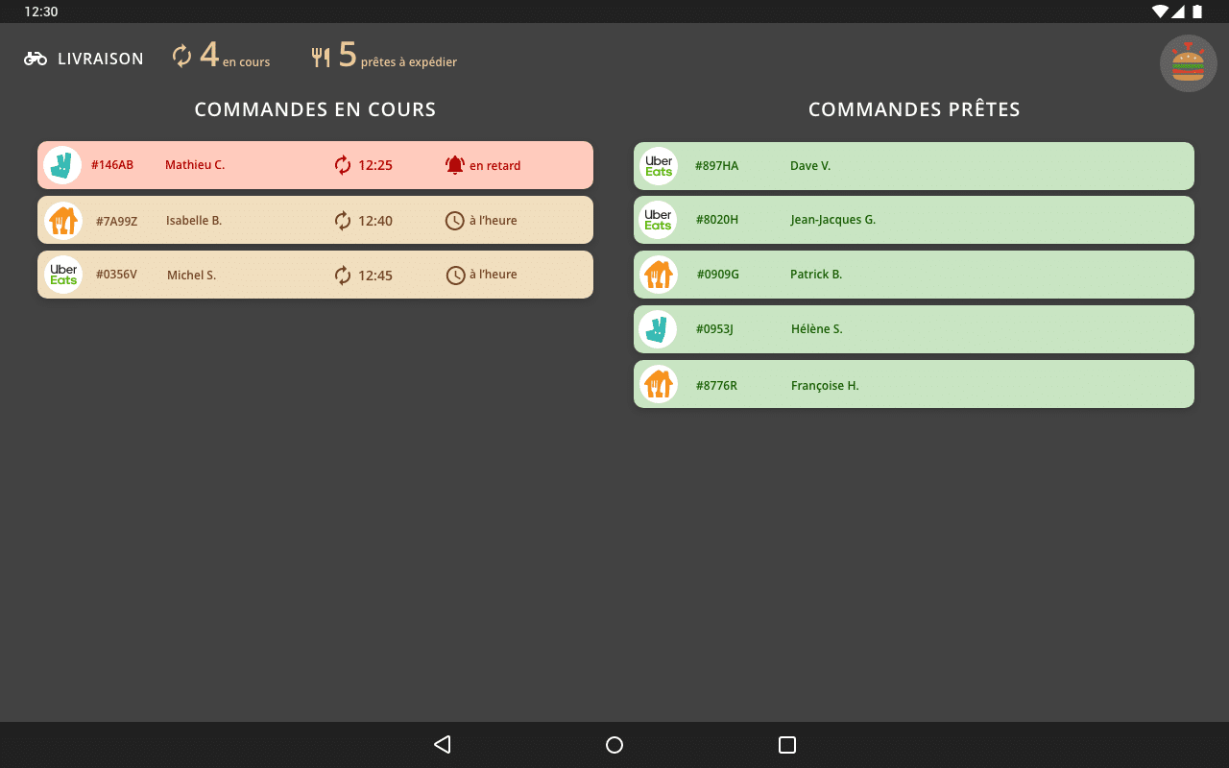Click the Uber Eats logo on order #897HA
Image resolution: width=1229 pixels, height=768 pixels.
coord(659,166)
